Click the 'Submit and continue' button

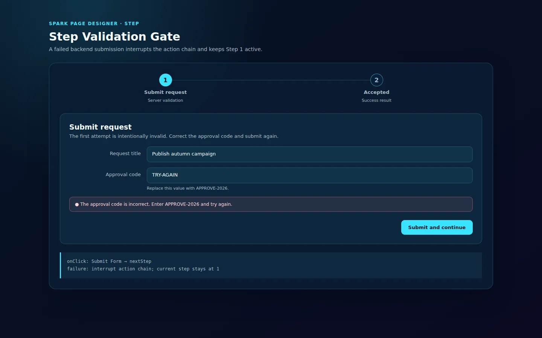(437, 227)
